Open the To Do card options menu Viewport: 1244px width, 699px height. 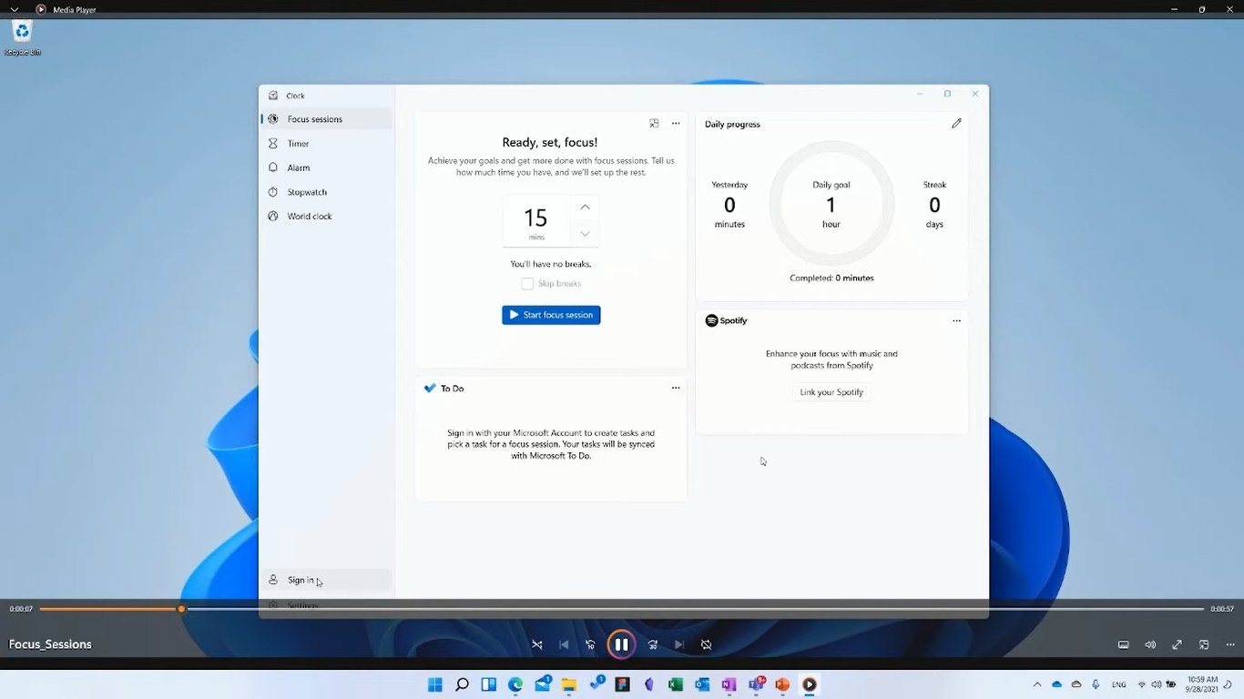[676, 388]
